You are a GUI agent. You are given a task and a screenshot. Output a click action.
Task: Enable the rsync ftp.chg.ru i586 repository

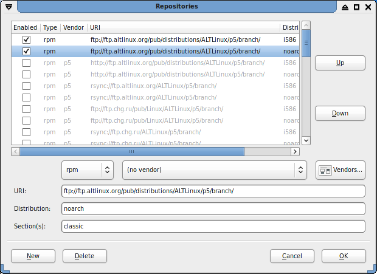26,132
